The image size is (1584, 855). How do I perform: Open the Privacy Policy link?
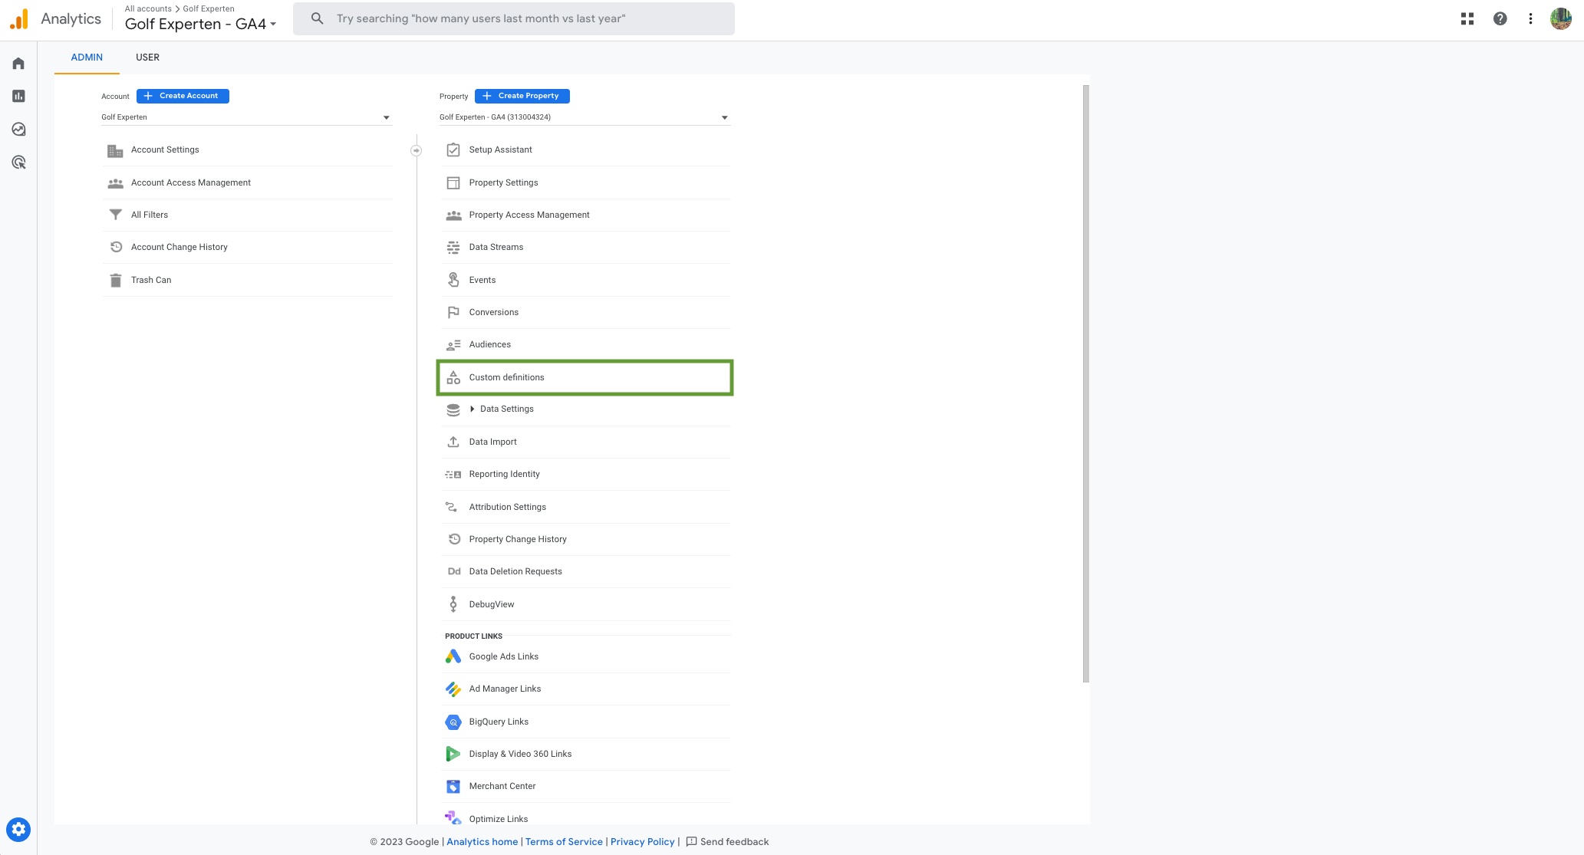pyautogui.click(x=642, y=842)
